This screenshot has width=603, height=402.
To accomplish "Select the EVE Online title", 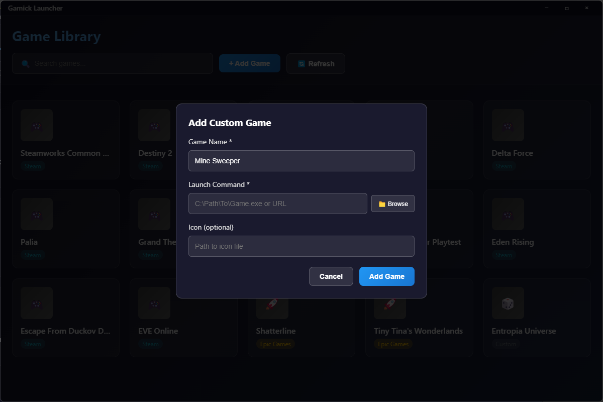I will click(x=158, y=331).
